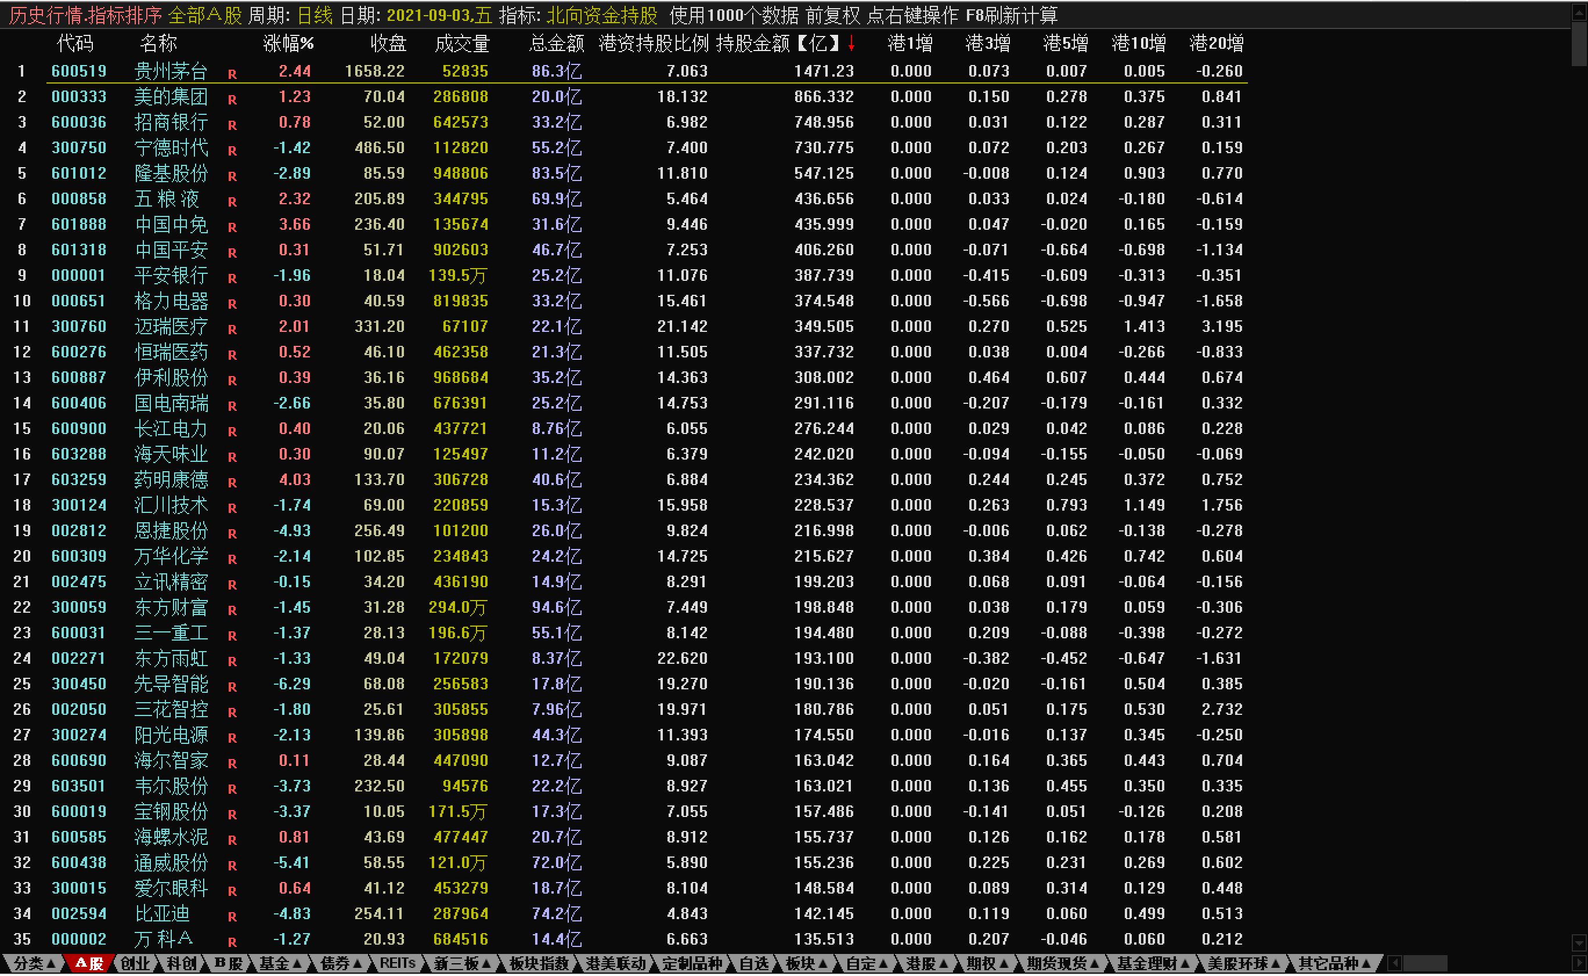The height and width of the screenshot is (976, 1588).
Task: Sort by the 港资持股比例 column header
Action: (654, 44)
